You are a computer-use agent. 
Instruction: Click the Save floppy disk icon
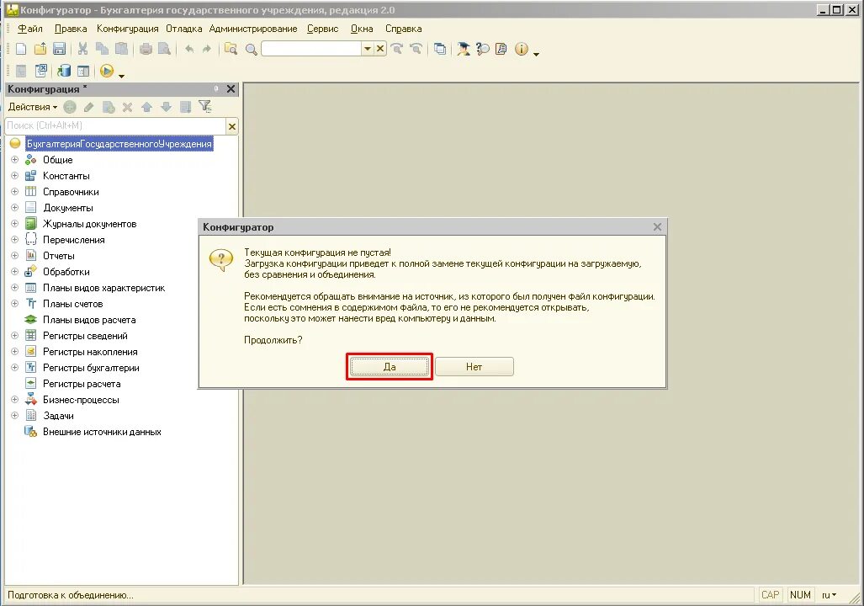pyautogui.click(x=59, y=49)
